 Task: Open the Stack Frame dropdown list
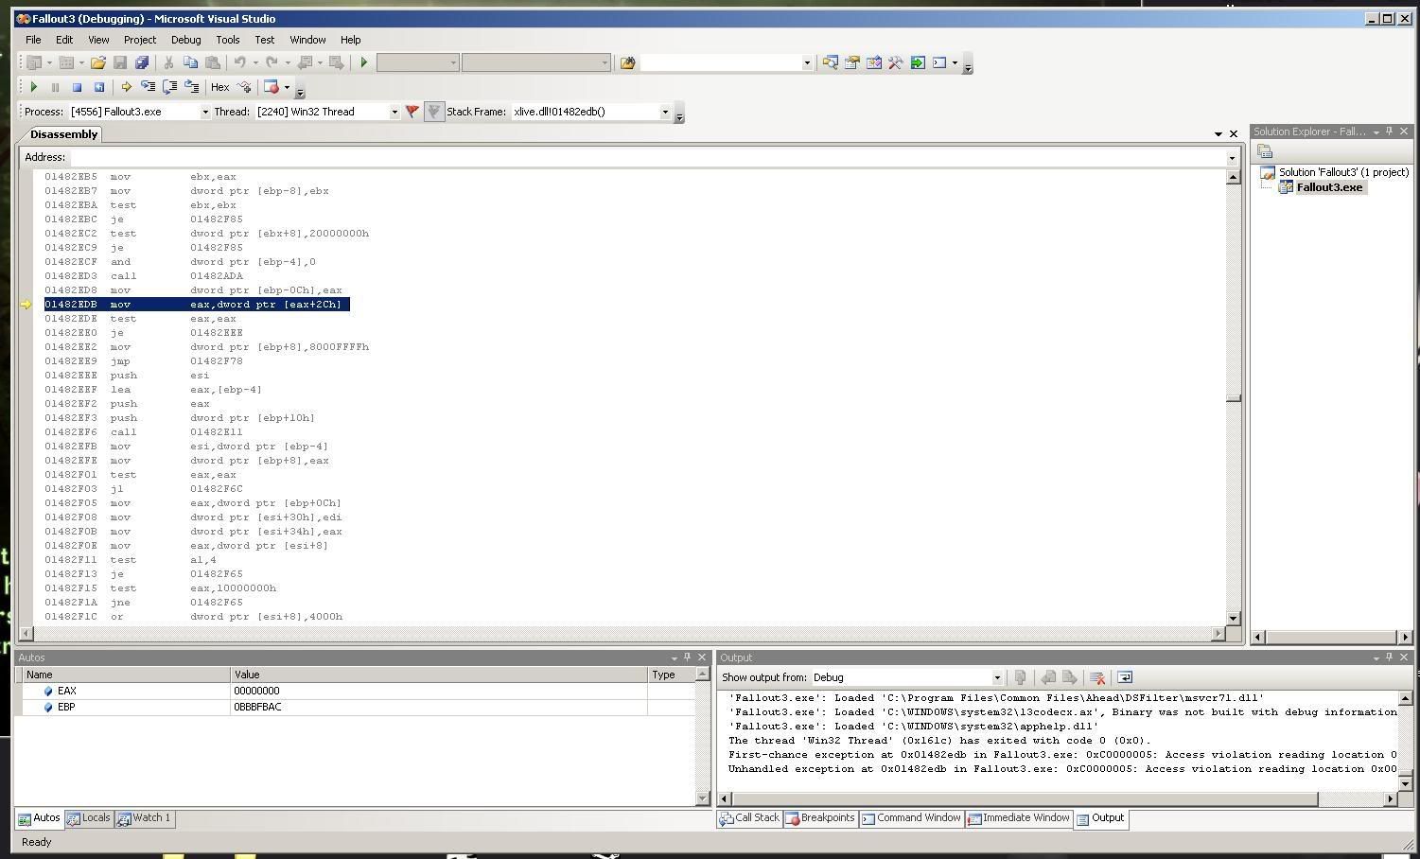point(665,112)
